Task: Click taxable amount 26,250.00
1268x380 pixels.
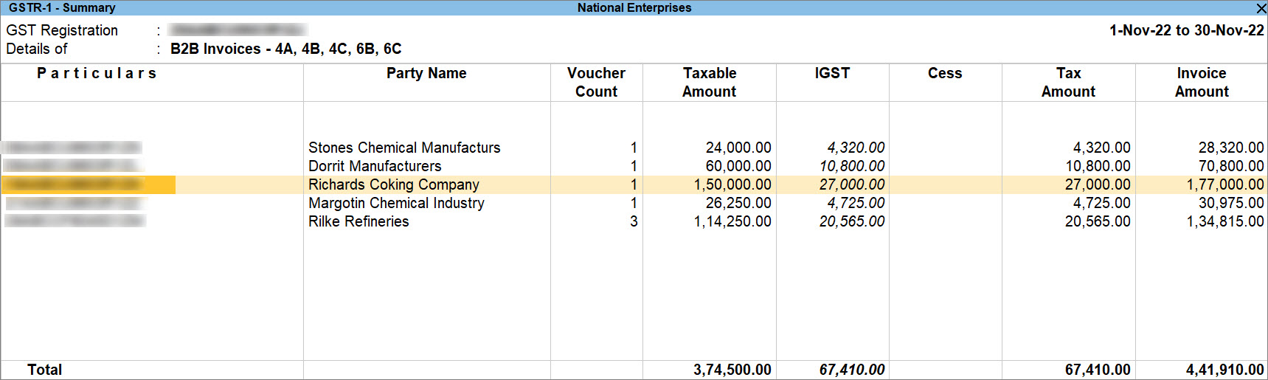Action: [x=738, y=203]
